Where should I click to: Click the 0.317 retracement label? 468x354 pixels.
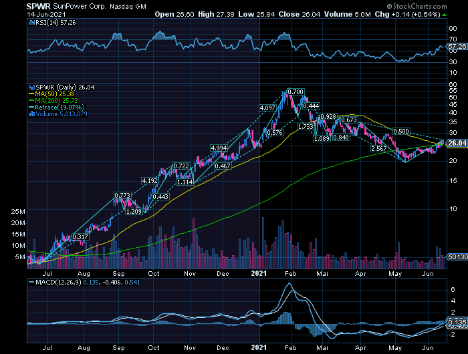point(80,237)
